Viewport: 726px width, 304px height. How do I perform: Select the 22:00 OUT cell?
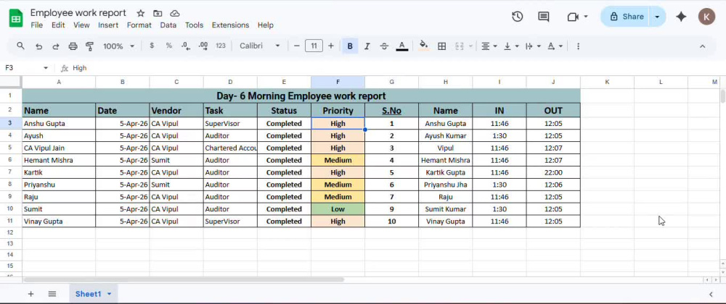[x=553, y=172]
